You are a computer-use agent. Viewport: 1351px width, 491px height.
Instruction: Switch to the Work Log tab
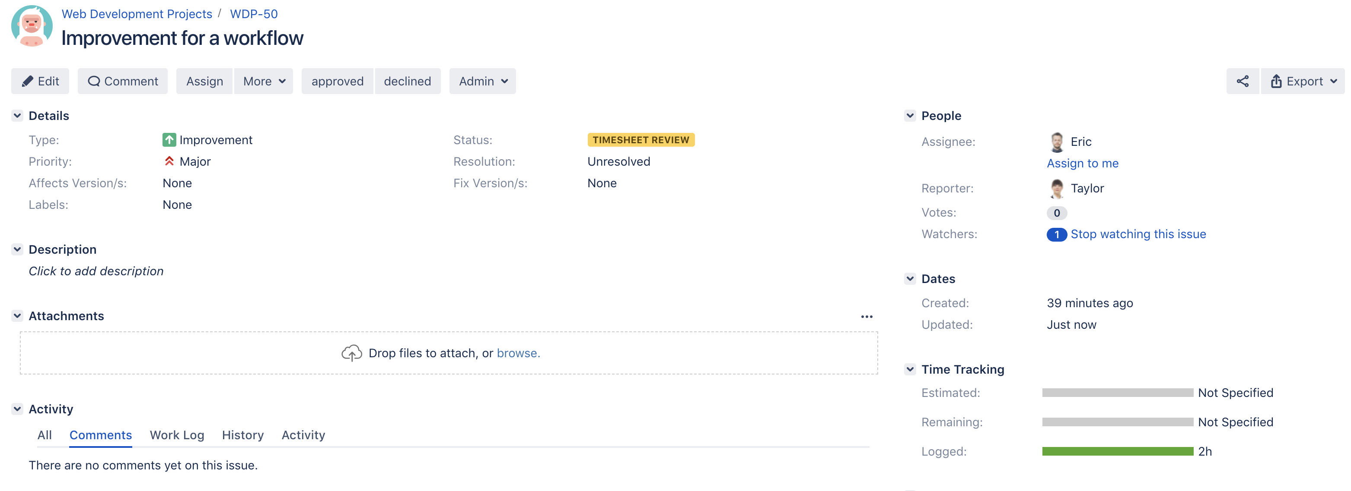pos(177,435)
